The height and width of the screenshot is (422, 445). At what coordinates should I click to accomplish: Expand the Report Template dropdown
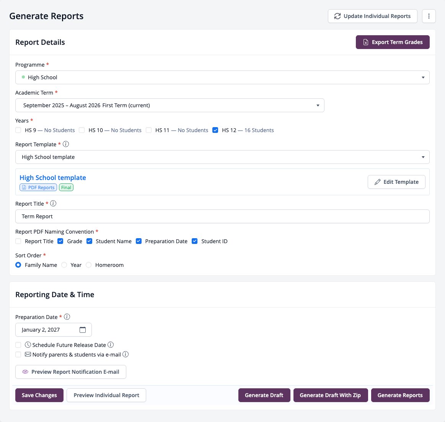point(222,157)
